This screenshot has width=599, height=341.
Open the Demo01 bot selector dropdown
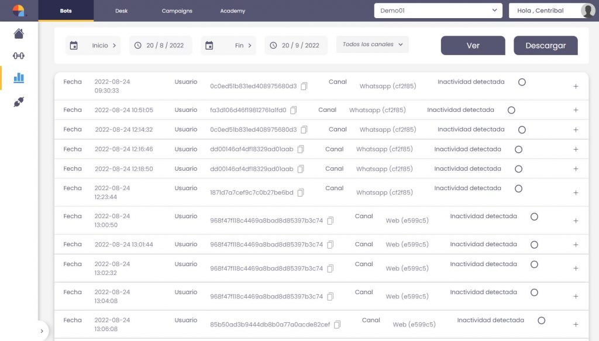pyautogui.click(x=438, y=11)
